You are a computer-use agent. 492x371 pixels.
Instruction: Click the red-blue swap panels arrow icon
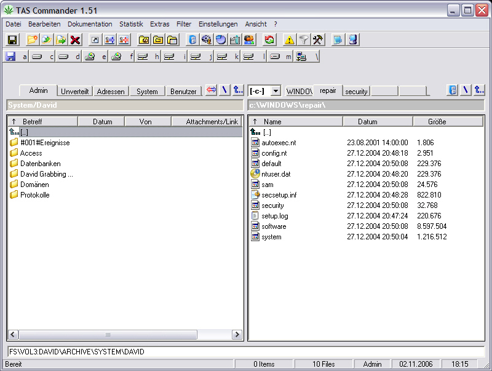coord(211,90)
